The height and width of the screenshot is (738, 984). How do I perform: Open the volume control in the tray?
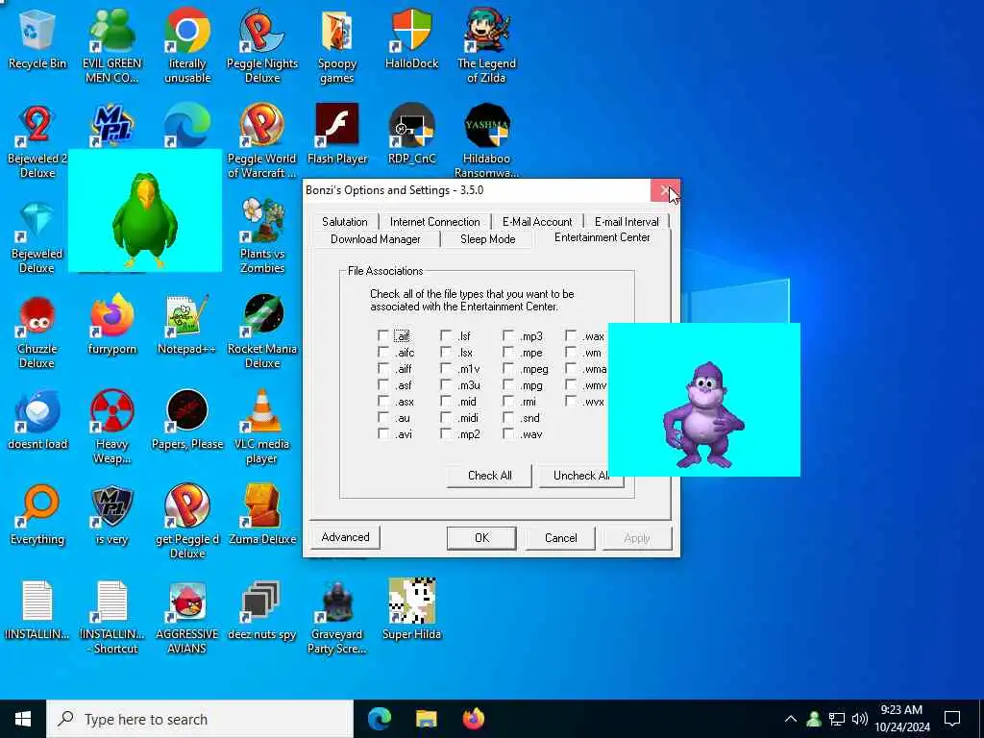[x=860, y=719]
